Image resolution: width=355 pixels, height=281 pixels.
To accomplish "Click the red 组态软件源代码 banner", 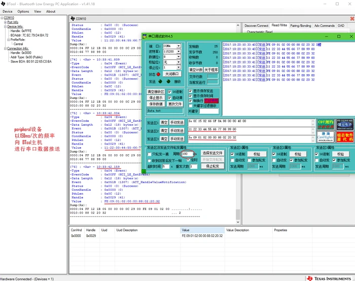I will pyautogui.click(x=344, y=137).
